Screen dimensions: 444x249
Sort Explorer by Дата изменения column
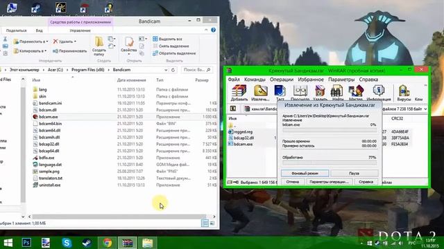tap(131, 80)
